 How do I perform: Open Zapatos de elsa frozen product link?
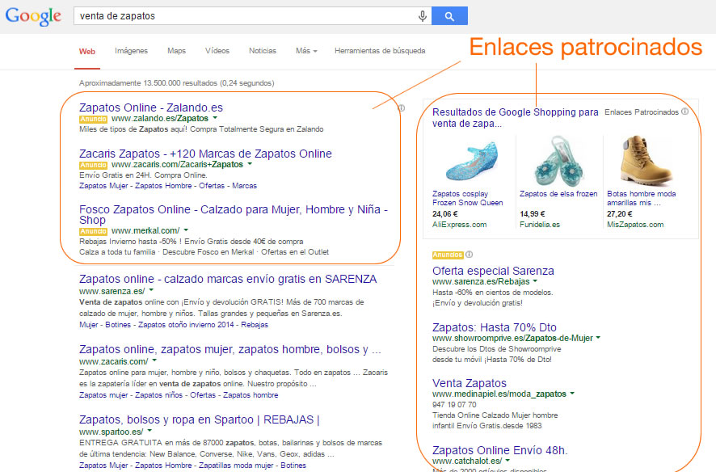558,194
